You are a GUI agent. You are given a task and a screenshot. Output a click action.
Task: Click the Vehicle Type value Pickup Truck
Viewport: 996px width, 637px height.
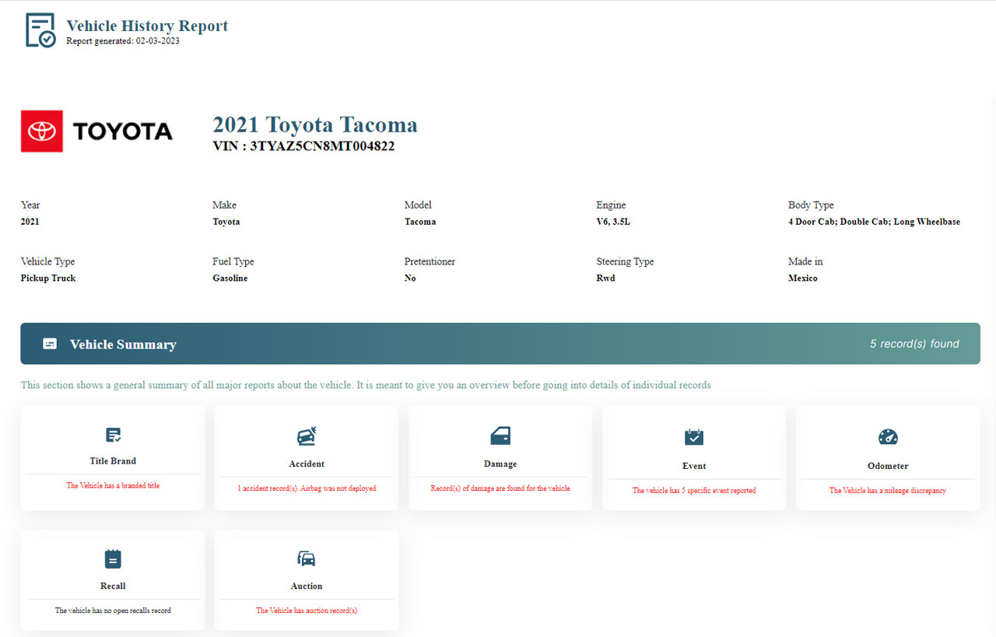tap(48, 278)
